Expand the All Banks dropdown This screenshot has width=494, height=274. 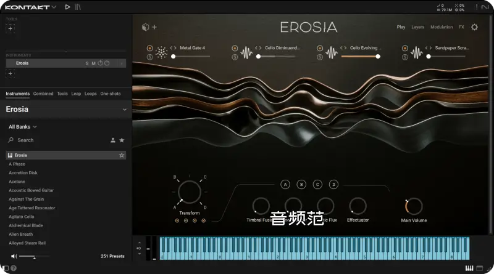point(23,127)
